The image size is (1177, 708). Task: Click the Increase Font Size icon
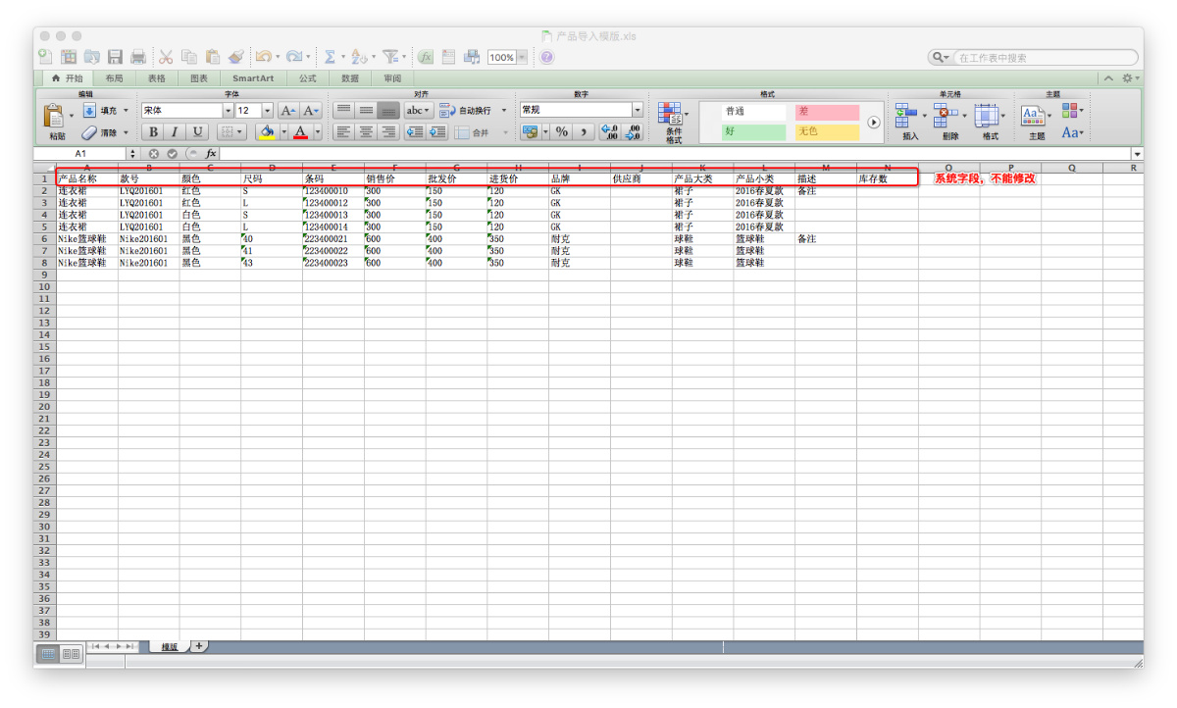click(288, 111)
